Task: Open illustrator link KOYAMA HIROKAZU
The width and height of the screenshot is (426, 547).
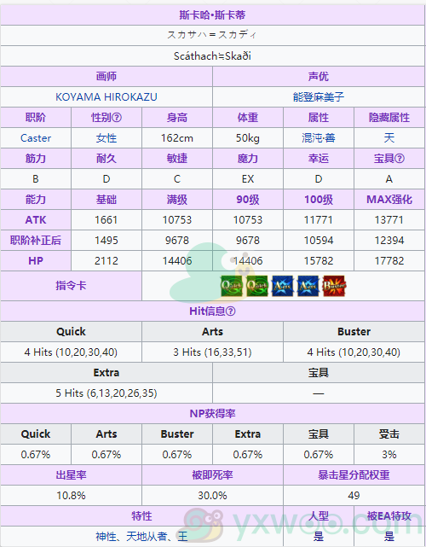Action: [106, 97]
